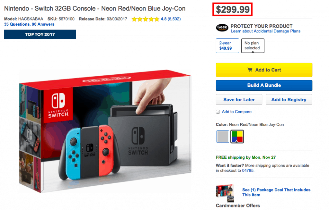Click the shopping cart icon on Add to Cart
The height and width of the screenshot is (210, 329).
[x=250, y=70]
